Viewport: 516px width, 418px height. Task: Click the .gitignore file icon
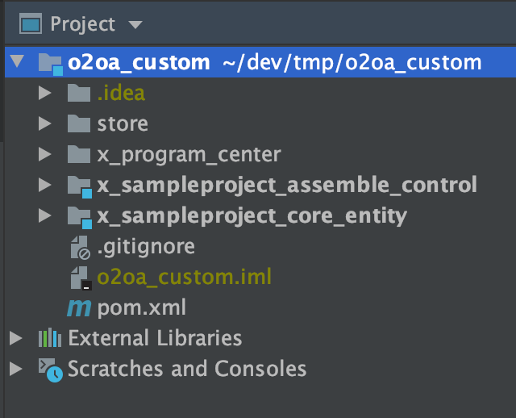point(81,248)
